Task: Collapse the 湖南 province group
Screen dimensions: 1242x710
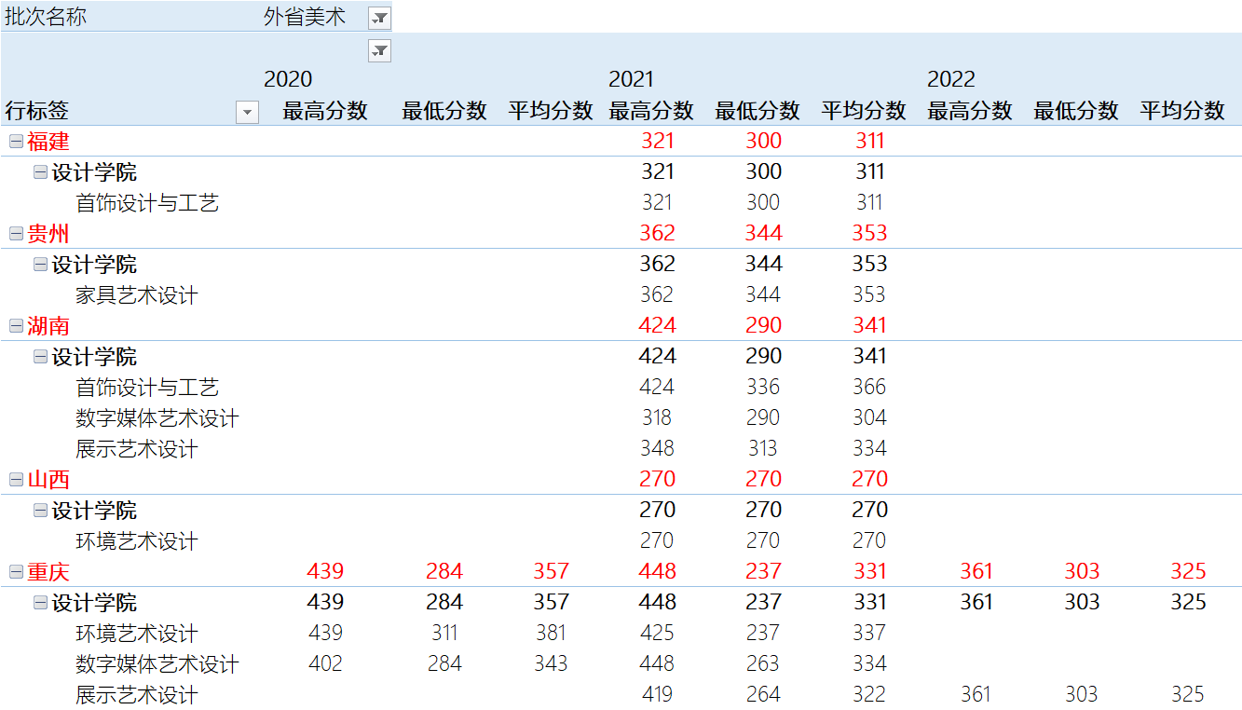Action: (16, 326)
